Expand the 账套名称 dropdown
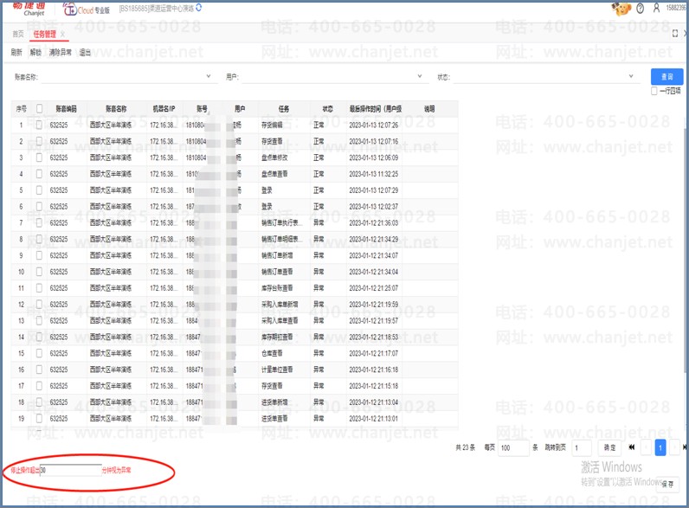Image resolution: width=689 pixels, height=508 pixels. pos(209,76)
